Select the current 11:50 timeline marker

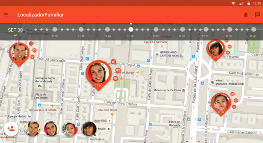131,30
